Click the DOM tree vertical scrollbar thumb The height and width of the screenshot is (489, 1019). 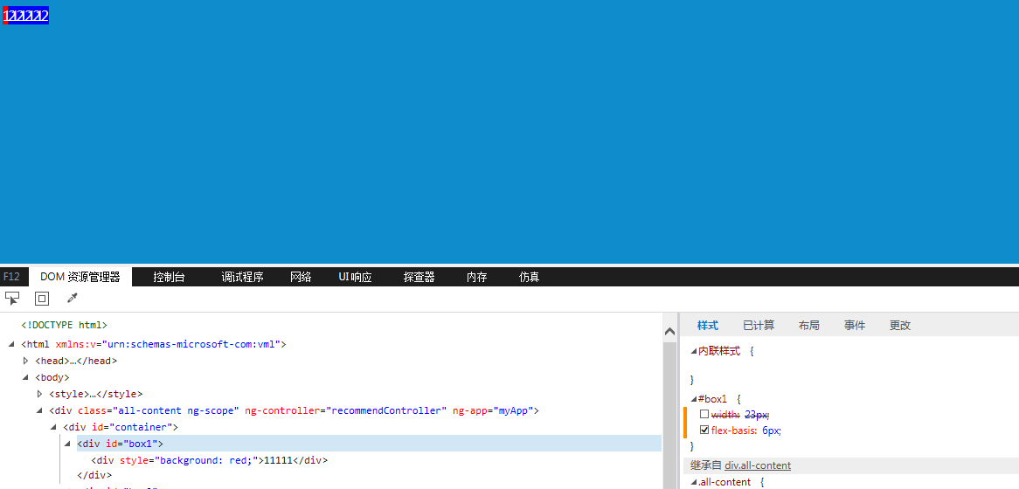(x=669, y=416)
